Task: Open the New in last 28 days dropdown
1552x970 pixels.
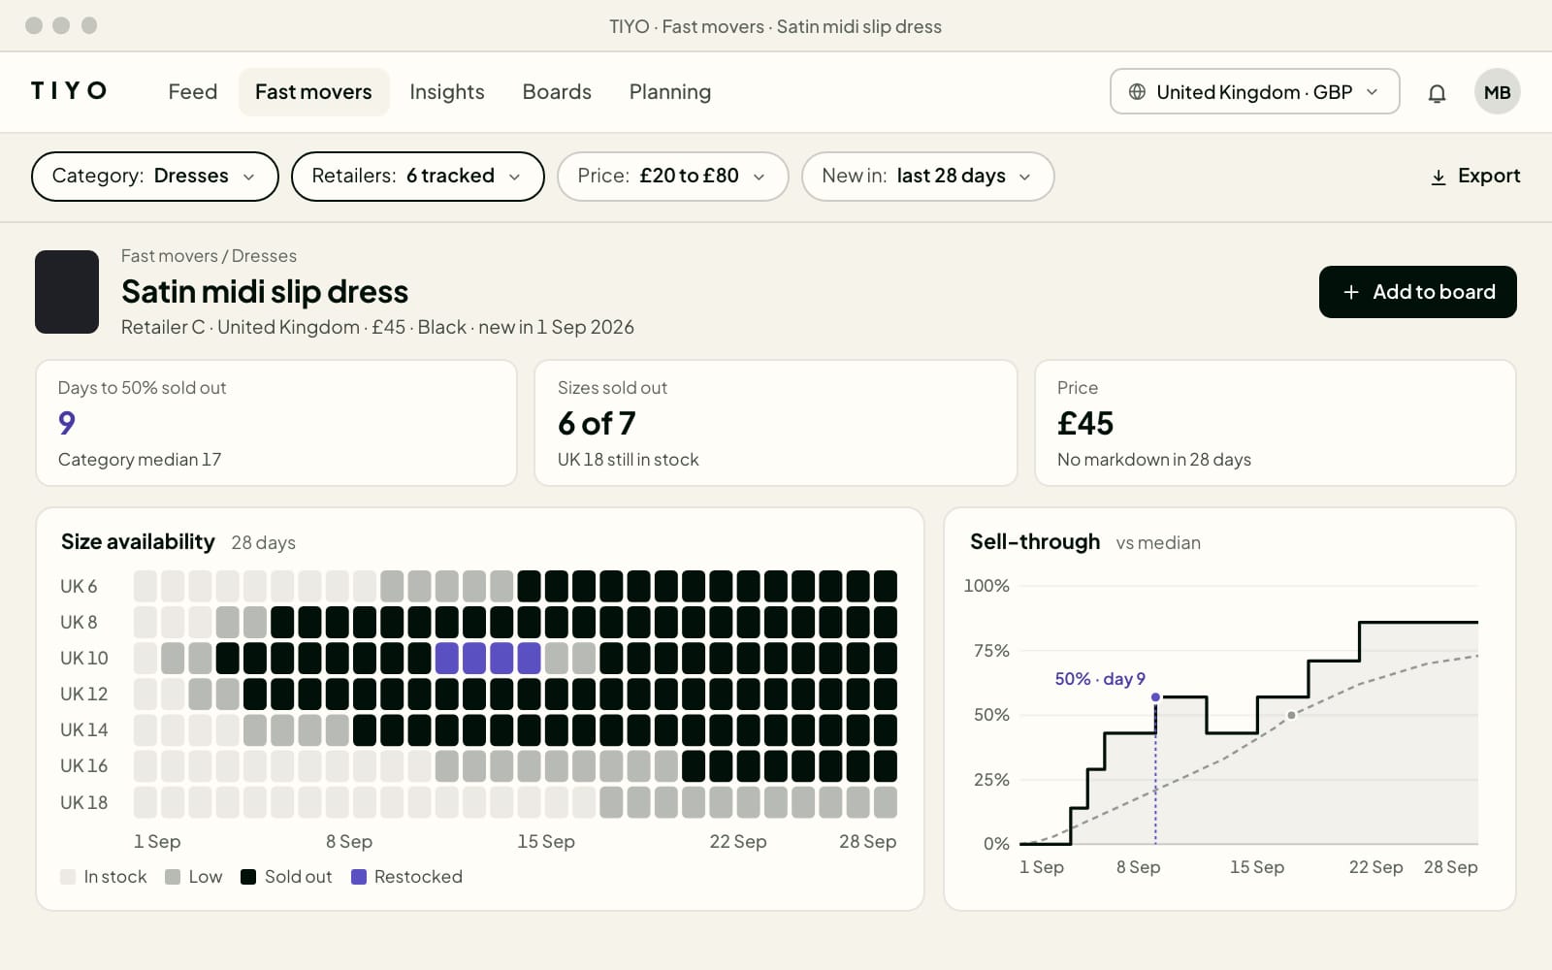Action: 928,177
